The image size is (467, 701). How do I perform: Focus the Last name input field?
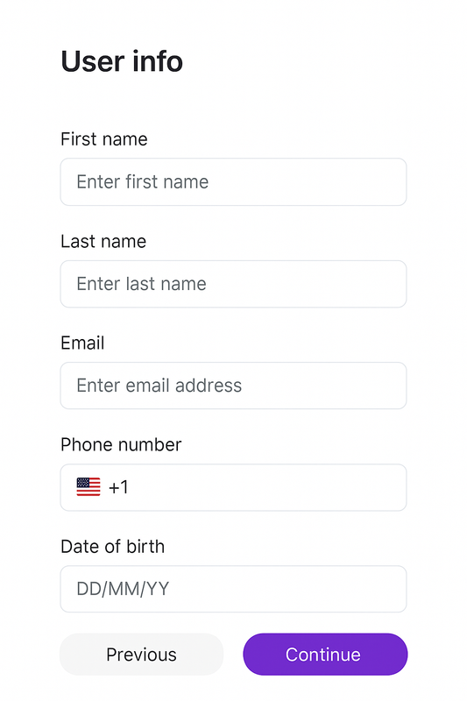click(233, 284)
